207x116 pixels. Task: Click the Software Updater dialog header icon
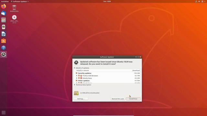(x=76, y=63)
